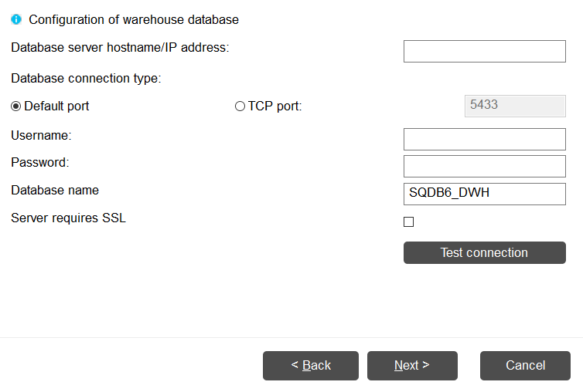583x392 pixels.
Task: Proceed with the Next button
Action: [412, 366]
